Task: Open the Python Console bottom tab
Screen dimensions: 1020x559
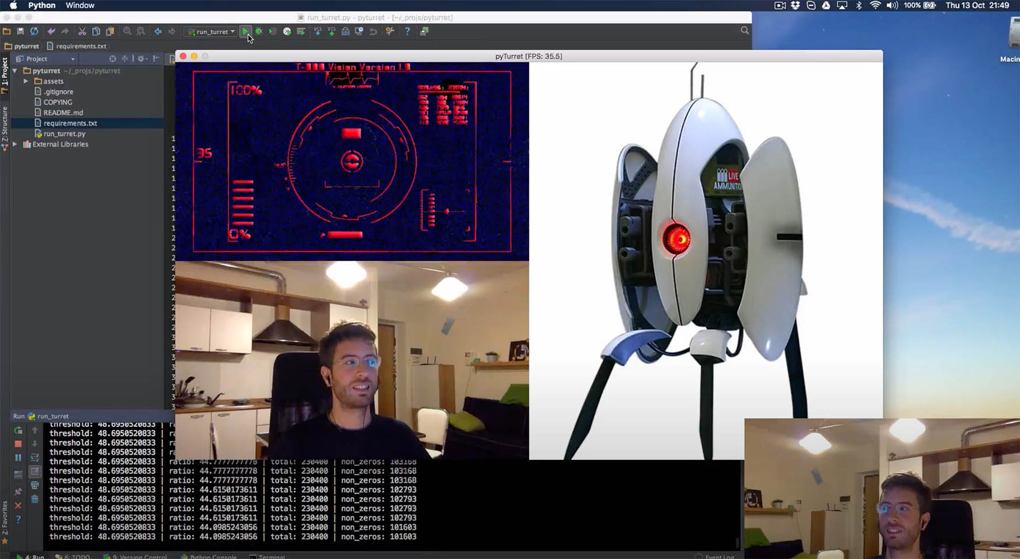Action: (209, 557)
